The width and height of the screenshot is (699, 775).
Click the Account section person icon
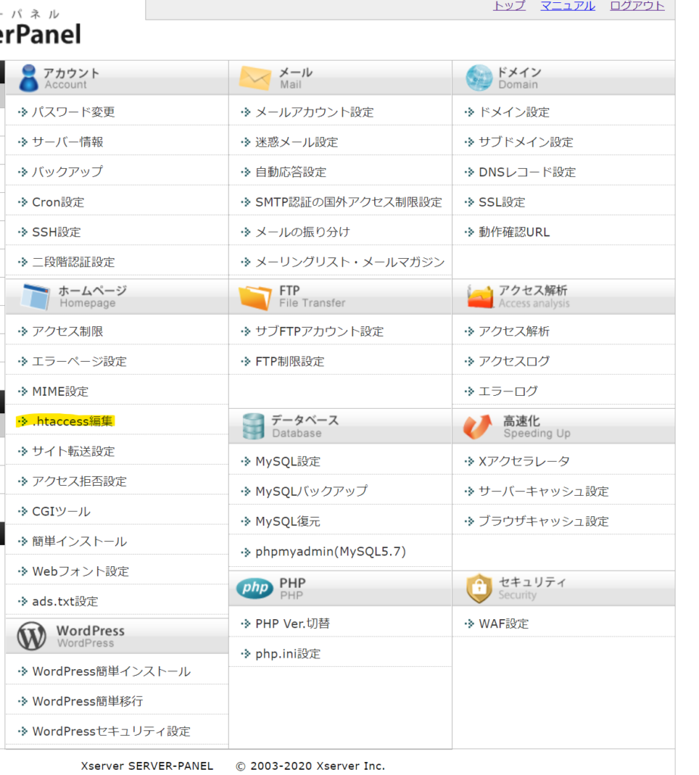pos(29,78)
